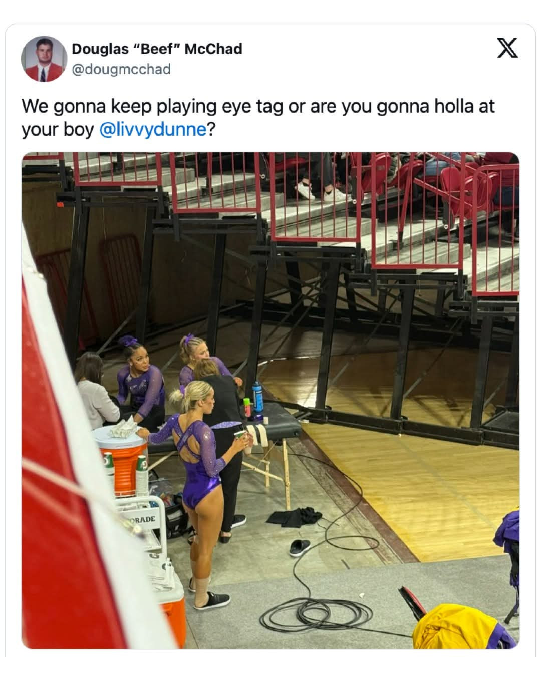Screen dimensions: 541x676
Task: Open the attached gymnastics photo
Action: 270,401
